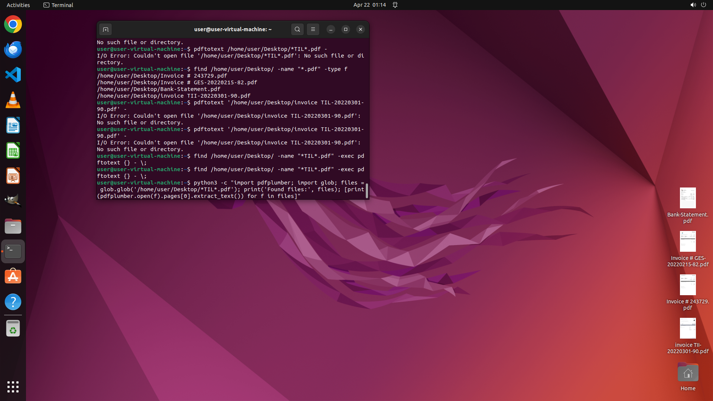Open the Activities overview

[18, 5]
